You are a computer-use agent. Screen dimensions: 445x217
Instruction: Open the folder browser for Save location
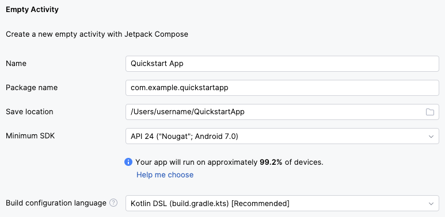tap(429, 112)
